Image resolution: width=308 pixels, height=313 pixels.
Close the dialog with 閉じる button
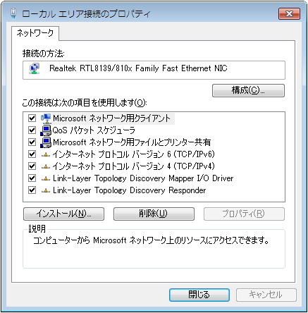pyautogui.click(x=199, y=295)
